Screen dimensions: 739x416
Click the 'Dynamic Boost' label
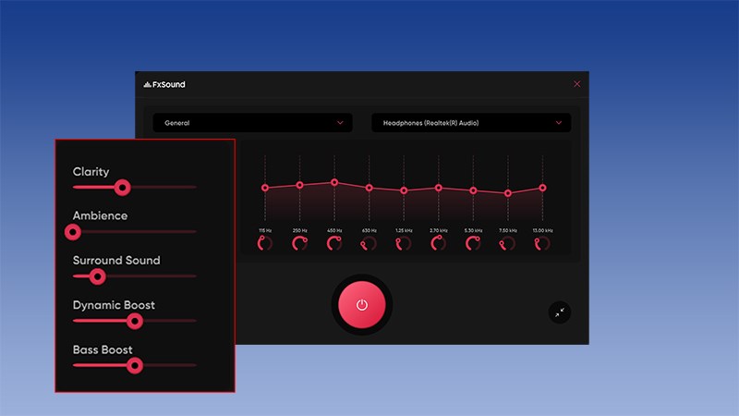(114, 305)
